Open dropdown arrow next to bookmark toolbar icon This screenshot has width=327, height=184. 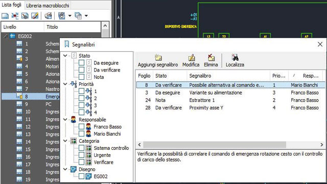coord(69,16)
